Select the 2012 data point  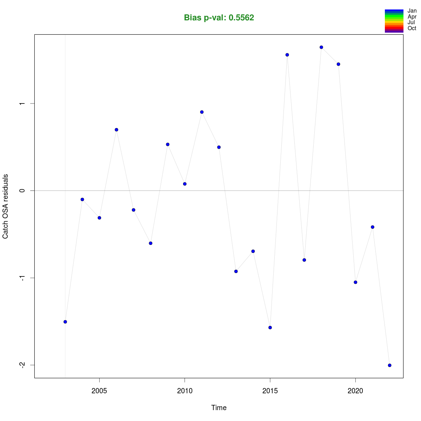(x=219, y=147)
